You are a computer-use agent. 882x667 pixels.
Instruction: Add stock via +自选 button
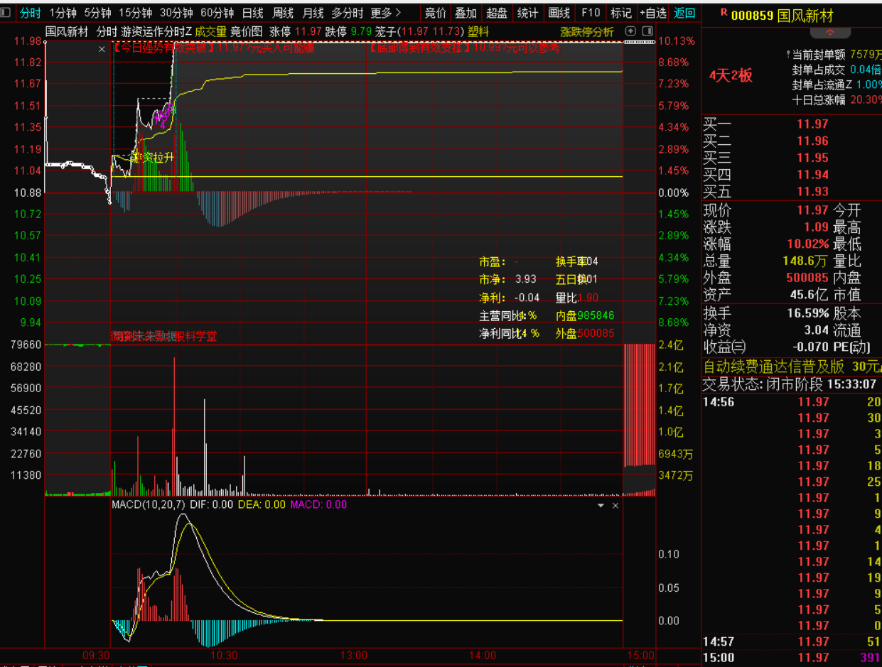pyautogui.click(x=652, y=13)
